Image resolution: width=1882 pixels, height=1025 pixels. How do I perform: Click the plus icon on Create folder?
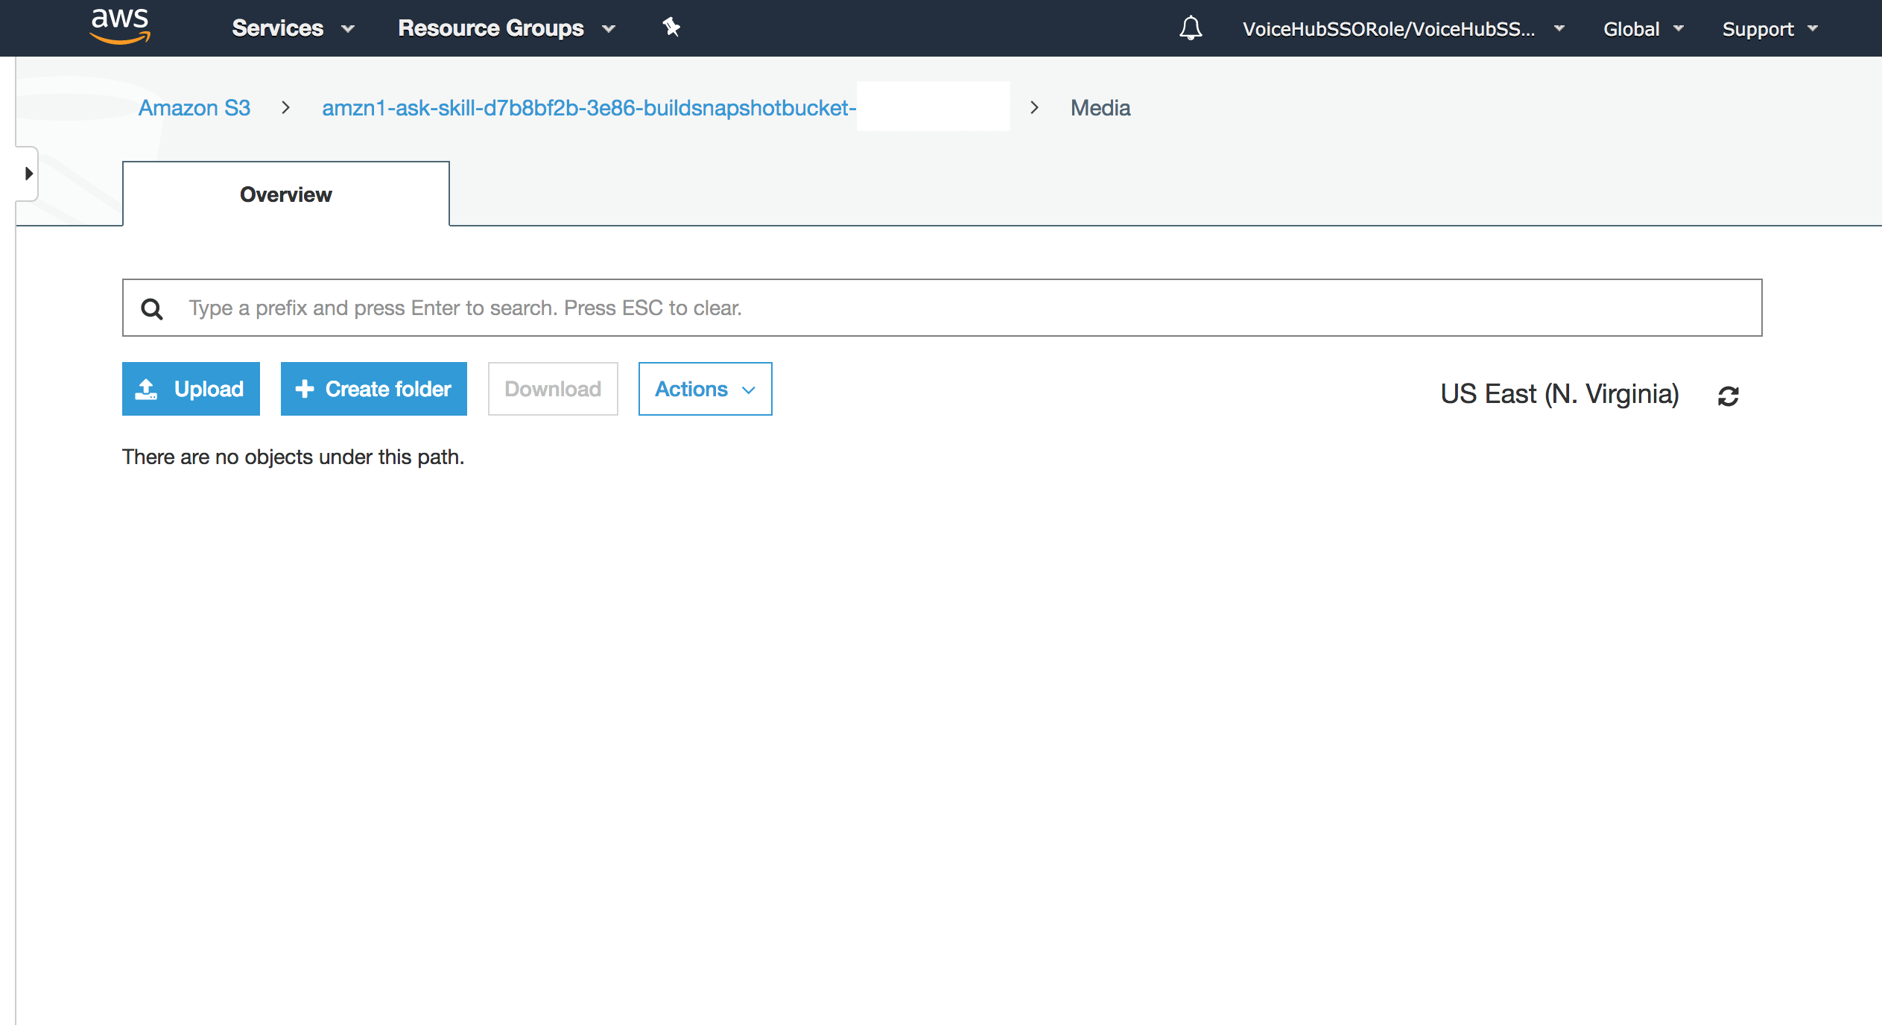point(305,388)
